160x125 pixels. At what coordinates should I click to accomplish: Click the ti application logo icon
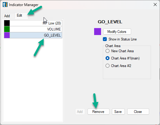pyautogui.click(x=5, y=5)
